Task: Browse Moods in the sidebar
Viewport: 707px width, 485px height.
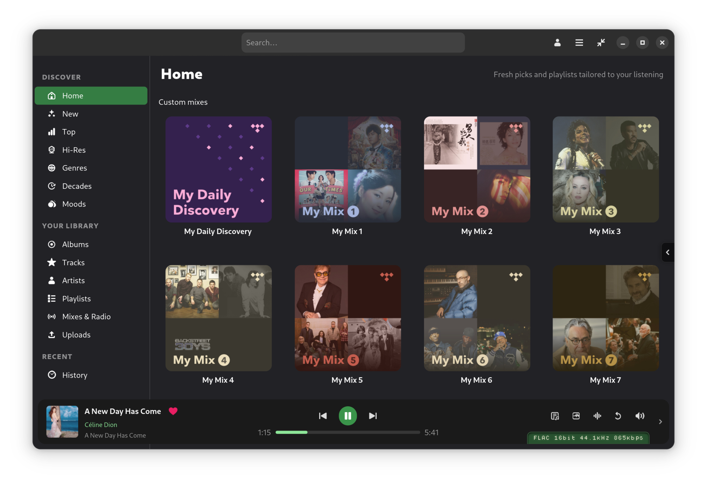Action: [91, 204]
